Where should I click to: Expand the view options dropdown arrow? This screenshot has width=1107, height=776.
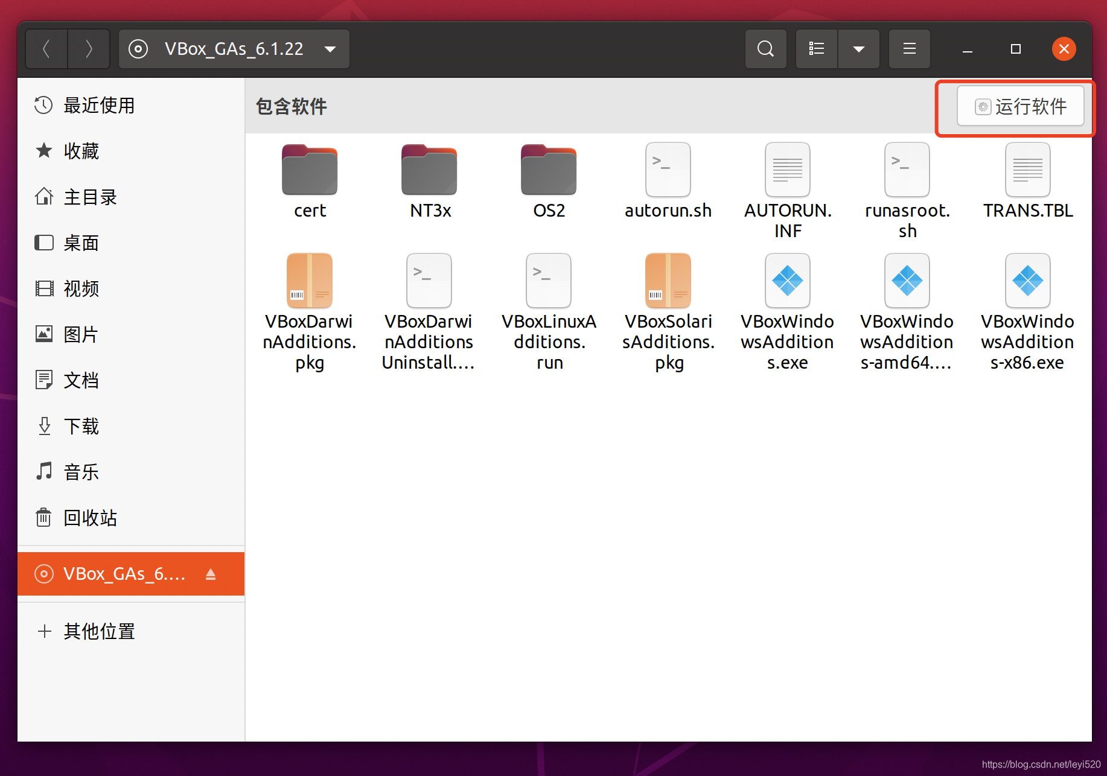(x=859, y=49)
